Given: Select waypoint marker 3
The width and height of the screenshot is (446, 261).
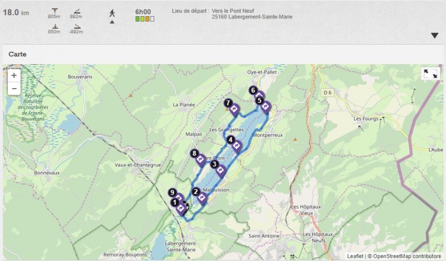Looking at the screenshot, I should tap(221, 171).
